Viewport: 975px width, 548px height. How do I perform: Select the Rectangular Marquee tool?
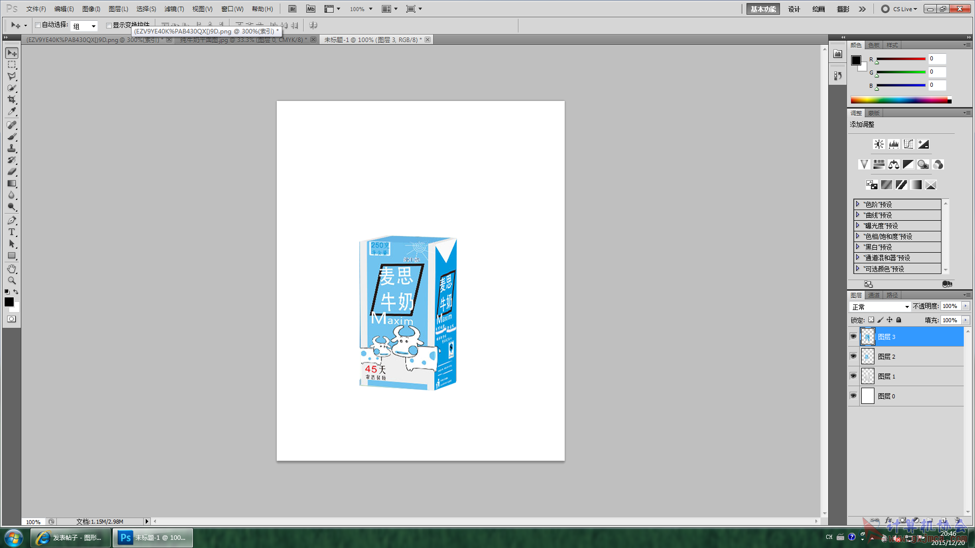12,65
